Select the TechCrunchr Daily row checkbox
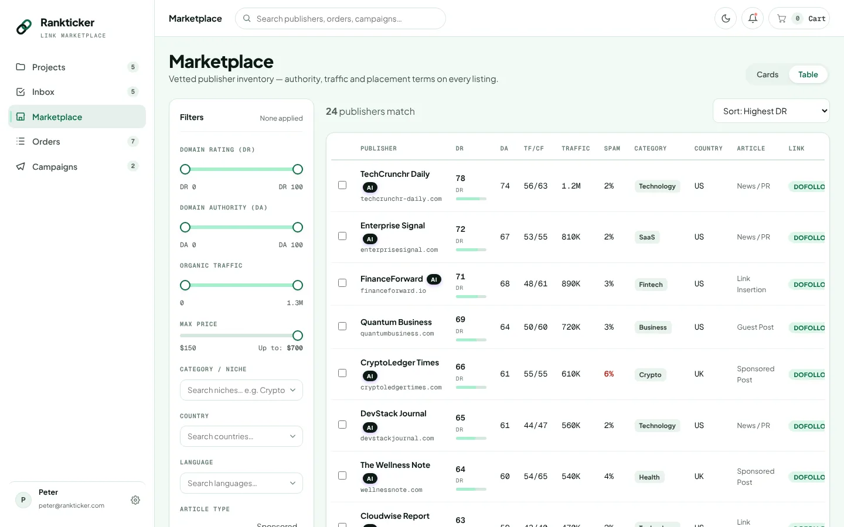844x527 pixels. coord(342,185)
